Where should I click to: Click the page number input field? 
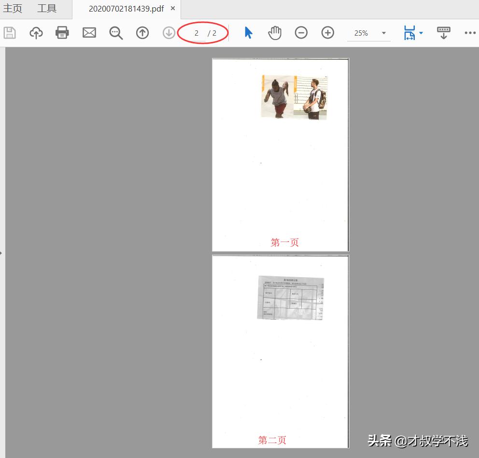click(x=197, y=33)
